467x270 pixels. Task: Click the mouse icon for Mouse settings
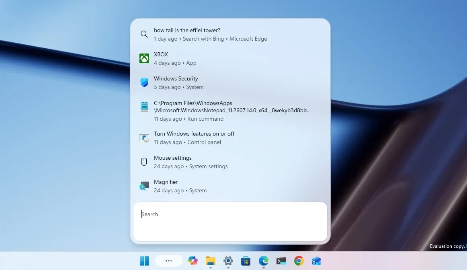click(x=144, y=162)
